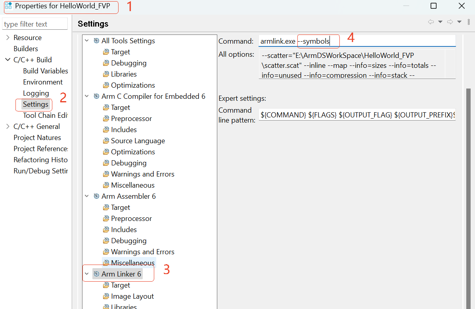Click the forward navigation arrow icon

450,22
